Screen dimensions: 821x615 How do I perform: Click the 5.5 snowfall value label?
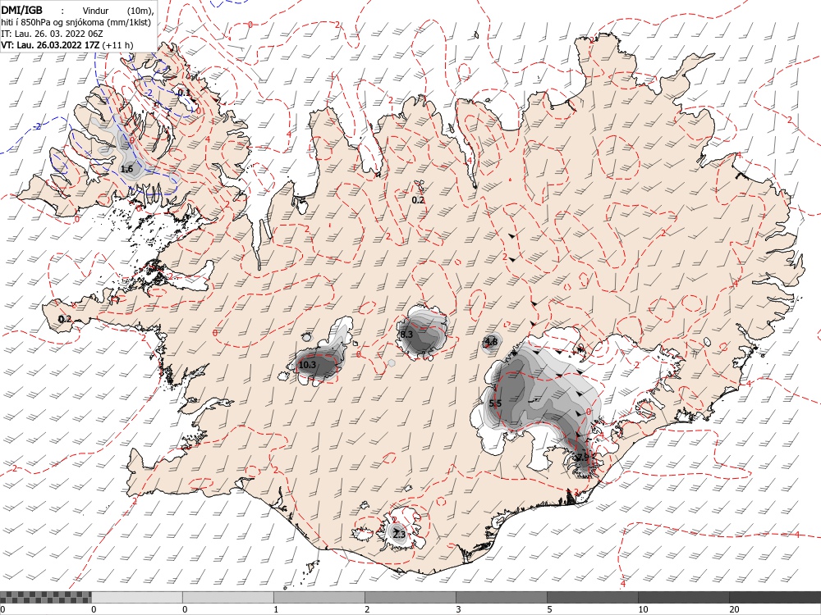495,403
